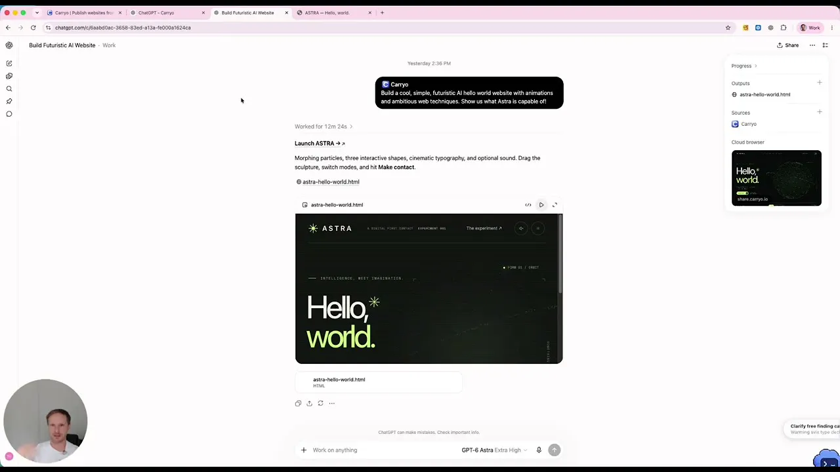Click the Share button

[x=788, y=45]
